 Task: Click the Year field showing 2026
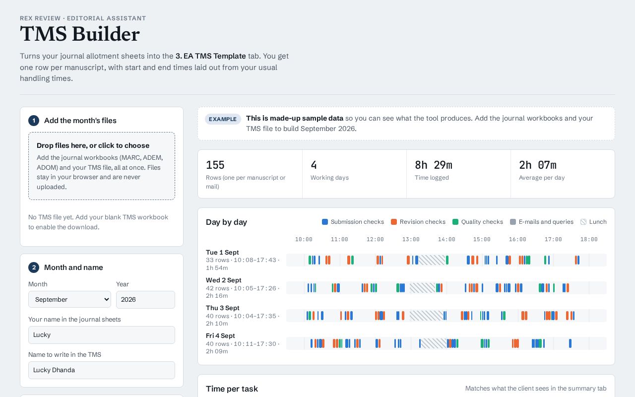145,299
